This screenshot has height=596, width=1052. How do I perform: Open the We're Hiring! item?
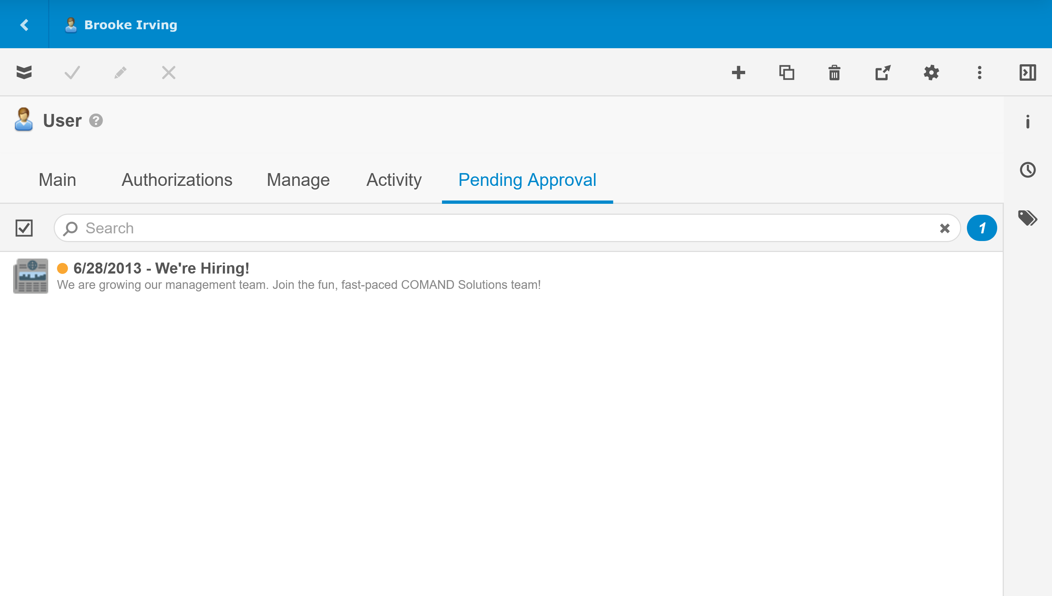tap(161, 268)
